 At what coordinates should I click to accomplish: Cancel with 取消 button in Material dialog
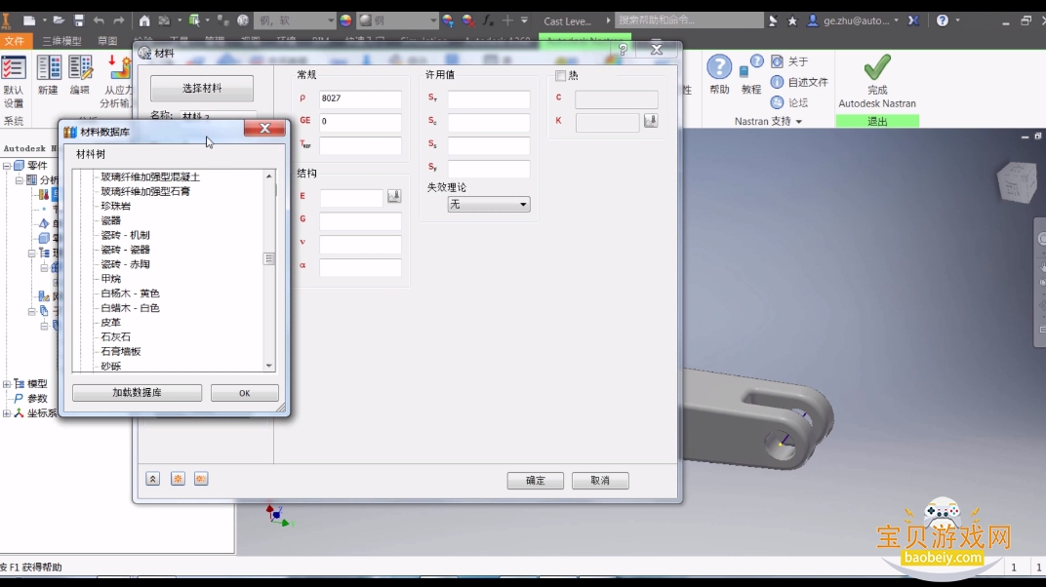(600, 481)
